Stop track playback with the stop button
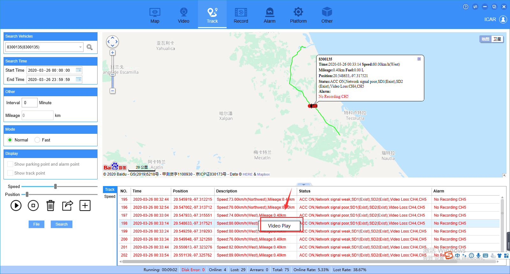 [x=33, y=205]
